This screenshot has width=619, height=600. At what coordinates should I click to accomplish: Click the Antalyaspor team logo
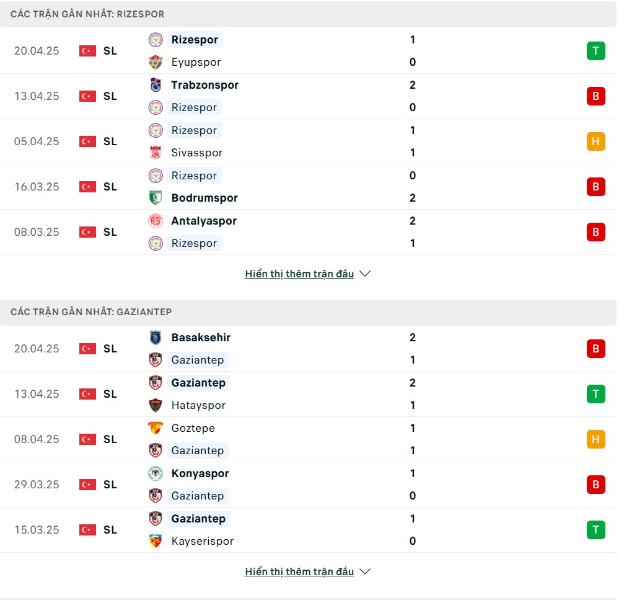click(x=156, y=220)
